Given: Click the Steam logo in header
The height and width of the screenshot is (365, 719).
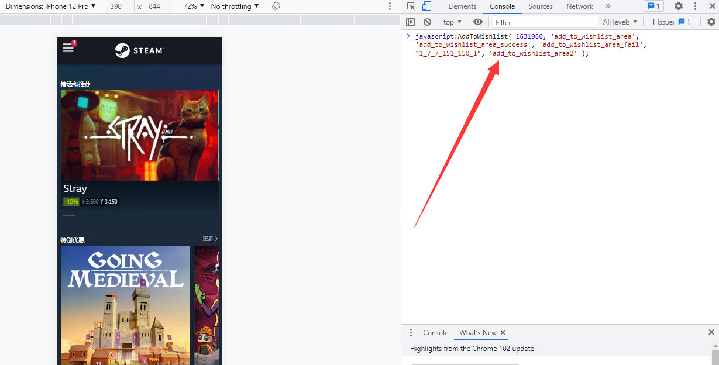Looking at the screenshot, I should pos(139,50).
